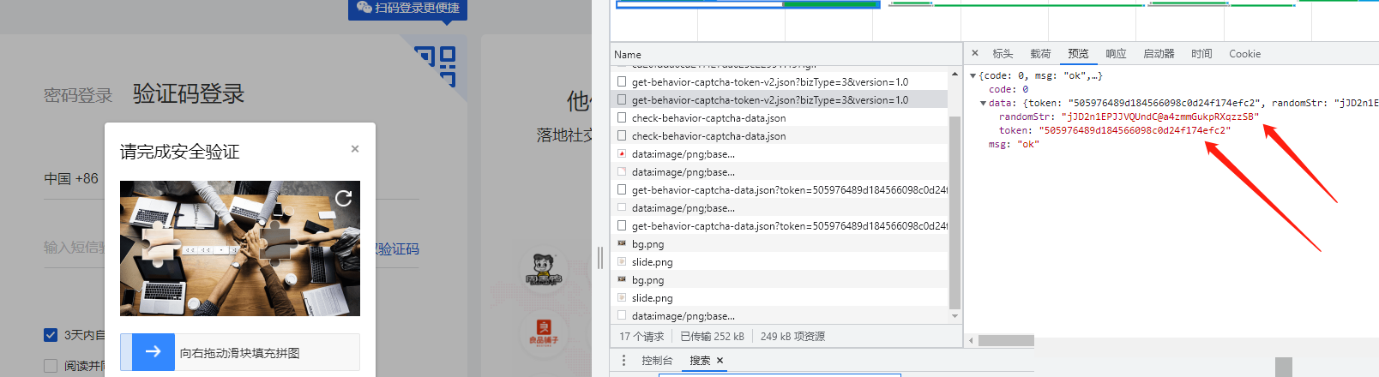Click the captcha puzzle picture

(240, 248)
